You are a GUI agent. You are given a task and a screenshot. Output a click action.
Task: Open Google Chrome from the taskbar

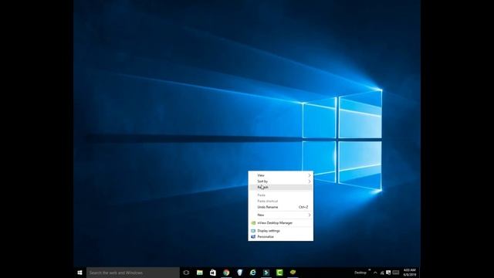click(x=226, y=273)
